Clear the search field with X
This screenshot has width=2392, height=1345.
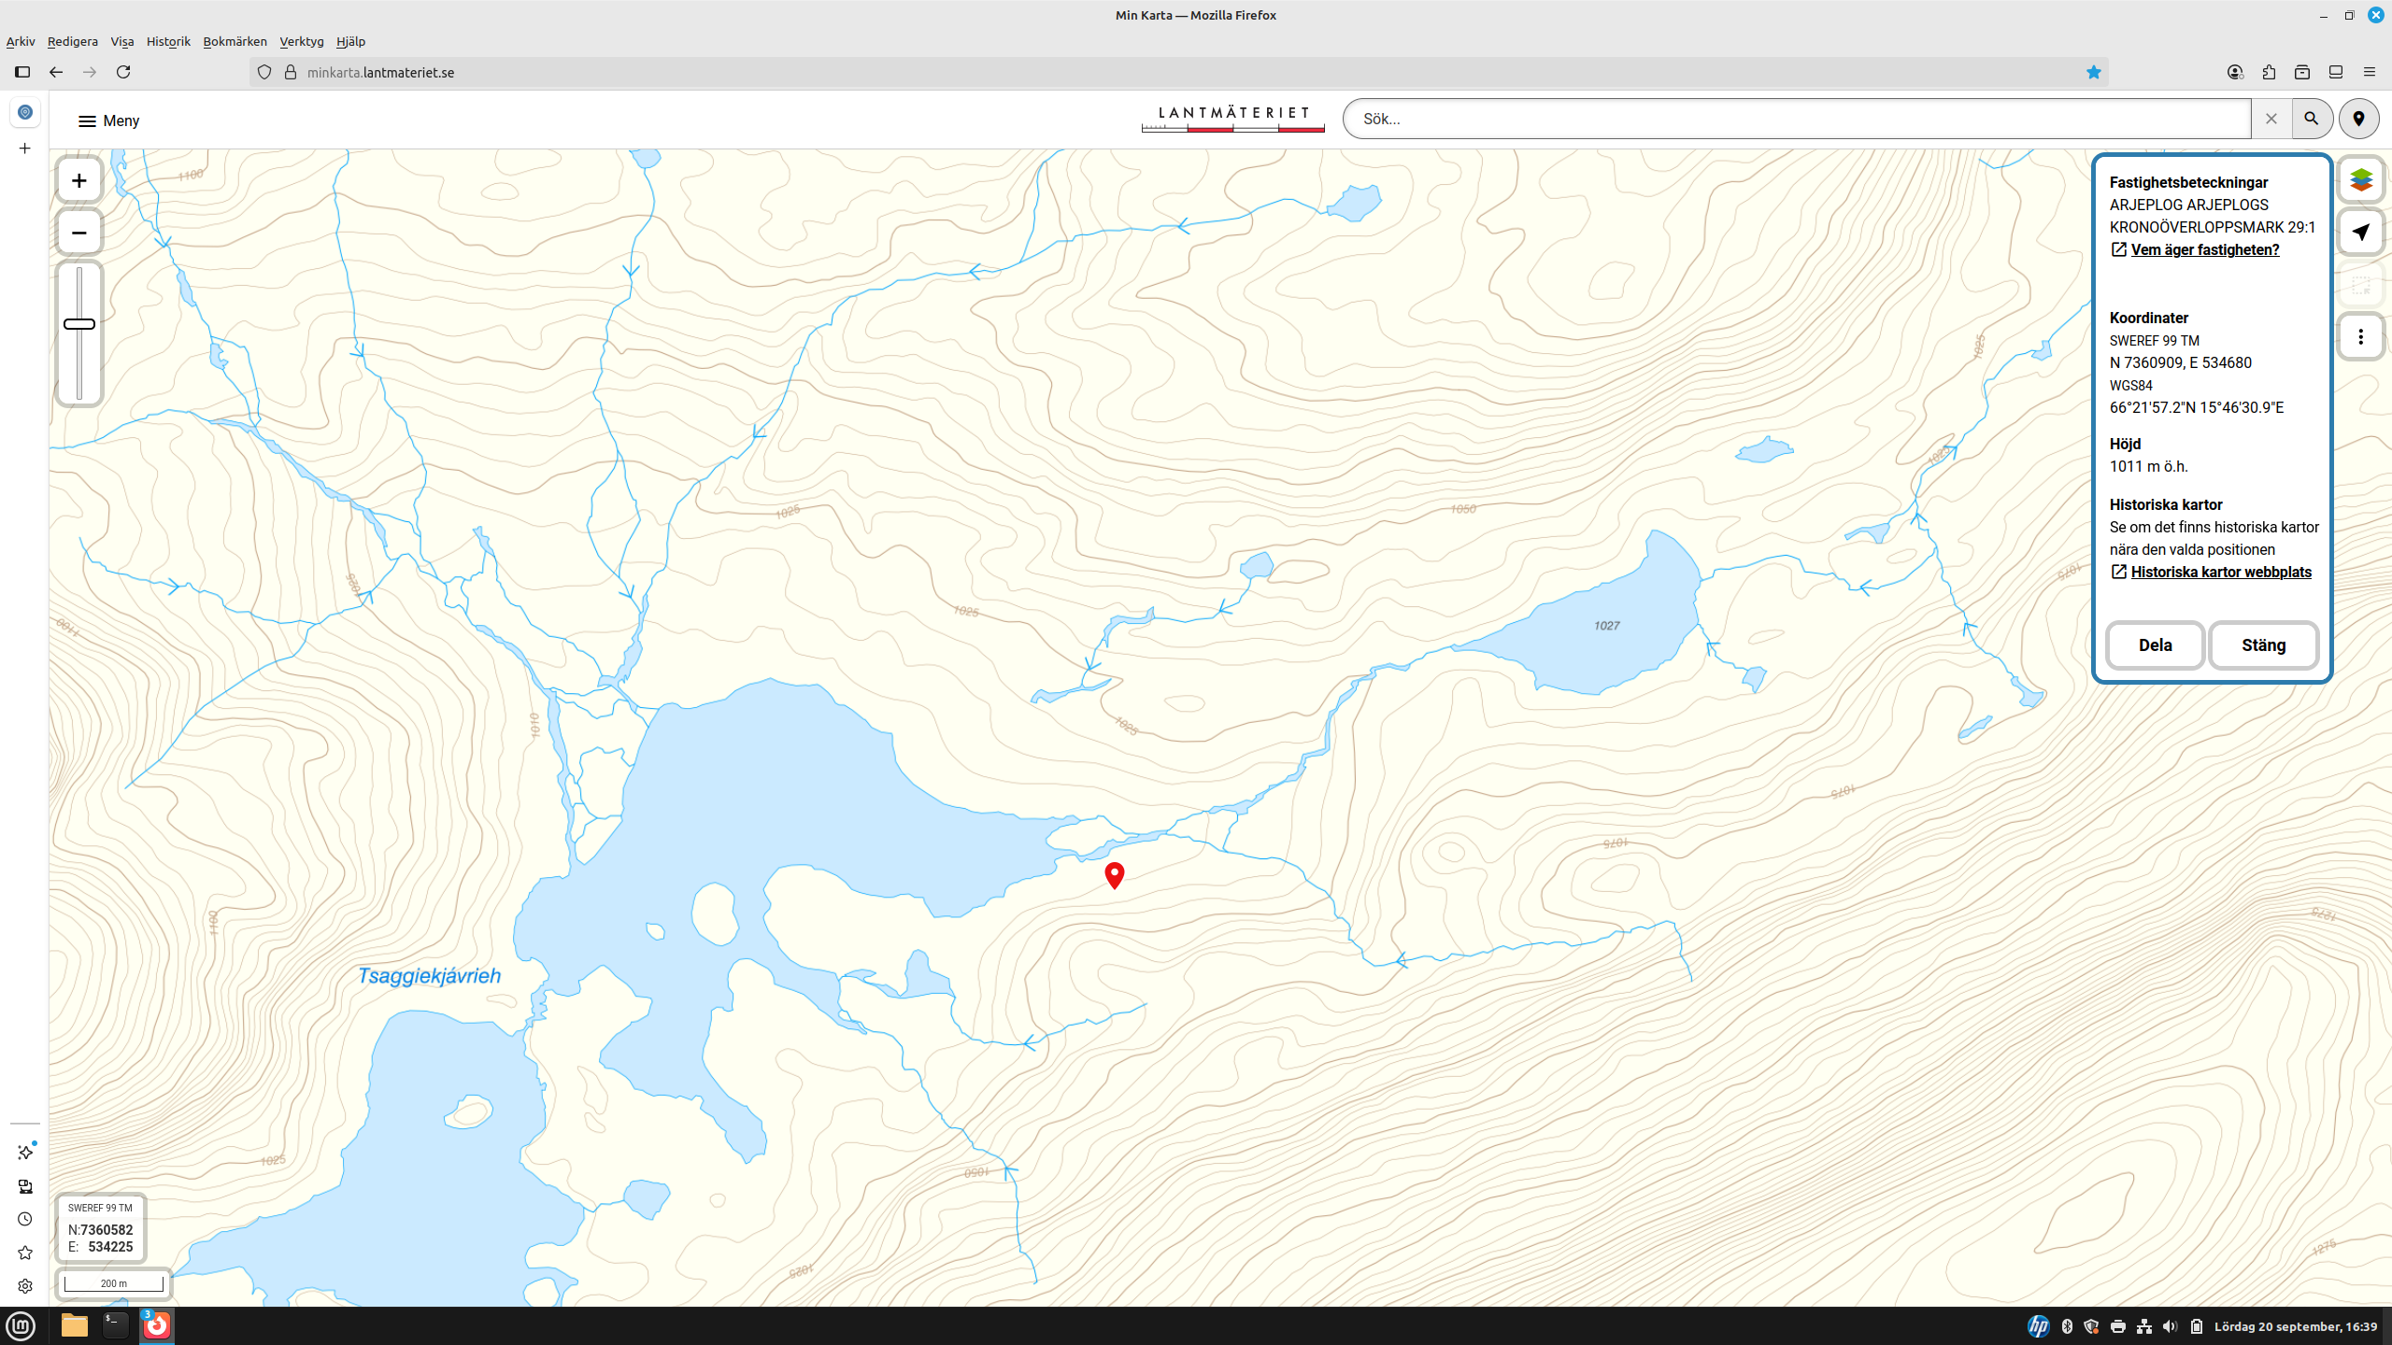click(2271, 120)
